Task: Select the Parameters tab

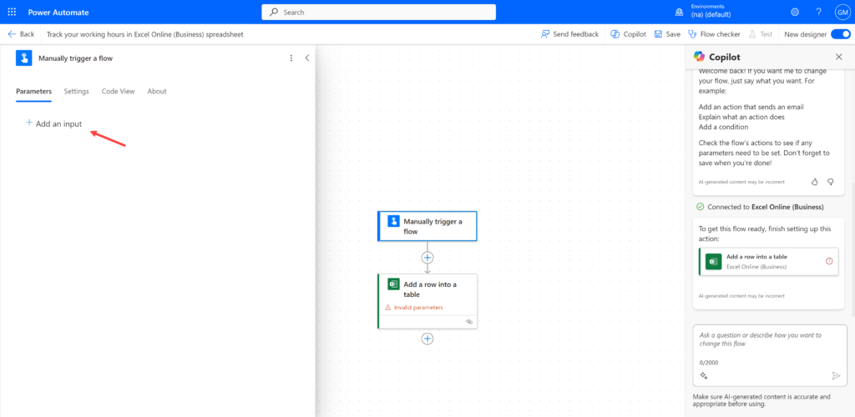Action: point(33,92)
